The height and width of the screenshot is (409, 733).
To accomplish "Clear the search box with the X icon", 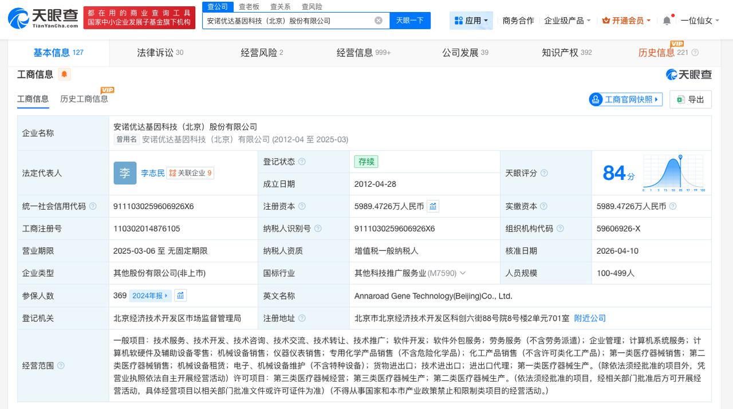I will [x=379, y=21].
